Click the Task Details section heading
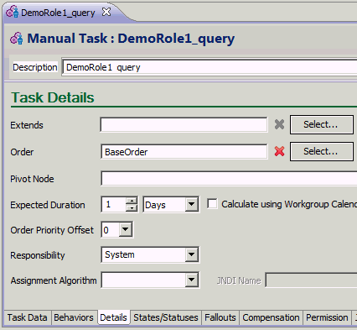The height and width of the screenshot is (330, 357). (x=53, y=97)
